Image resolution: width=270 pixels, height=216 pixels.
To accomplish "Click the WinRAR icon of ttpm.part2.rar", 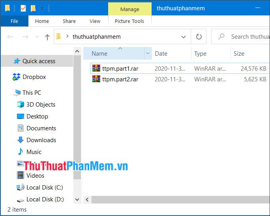I will (96, 79).
